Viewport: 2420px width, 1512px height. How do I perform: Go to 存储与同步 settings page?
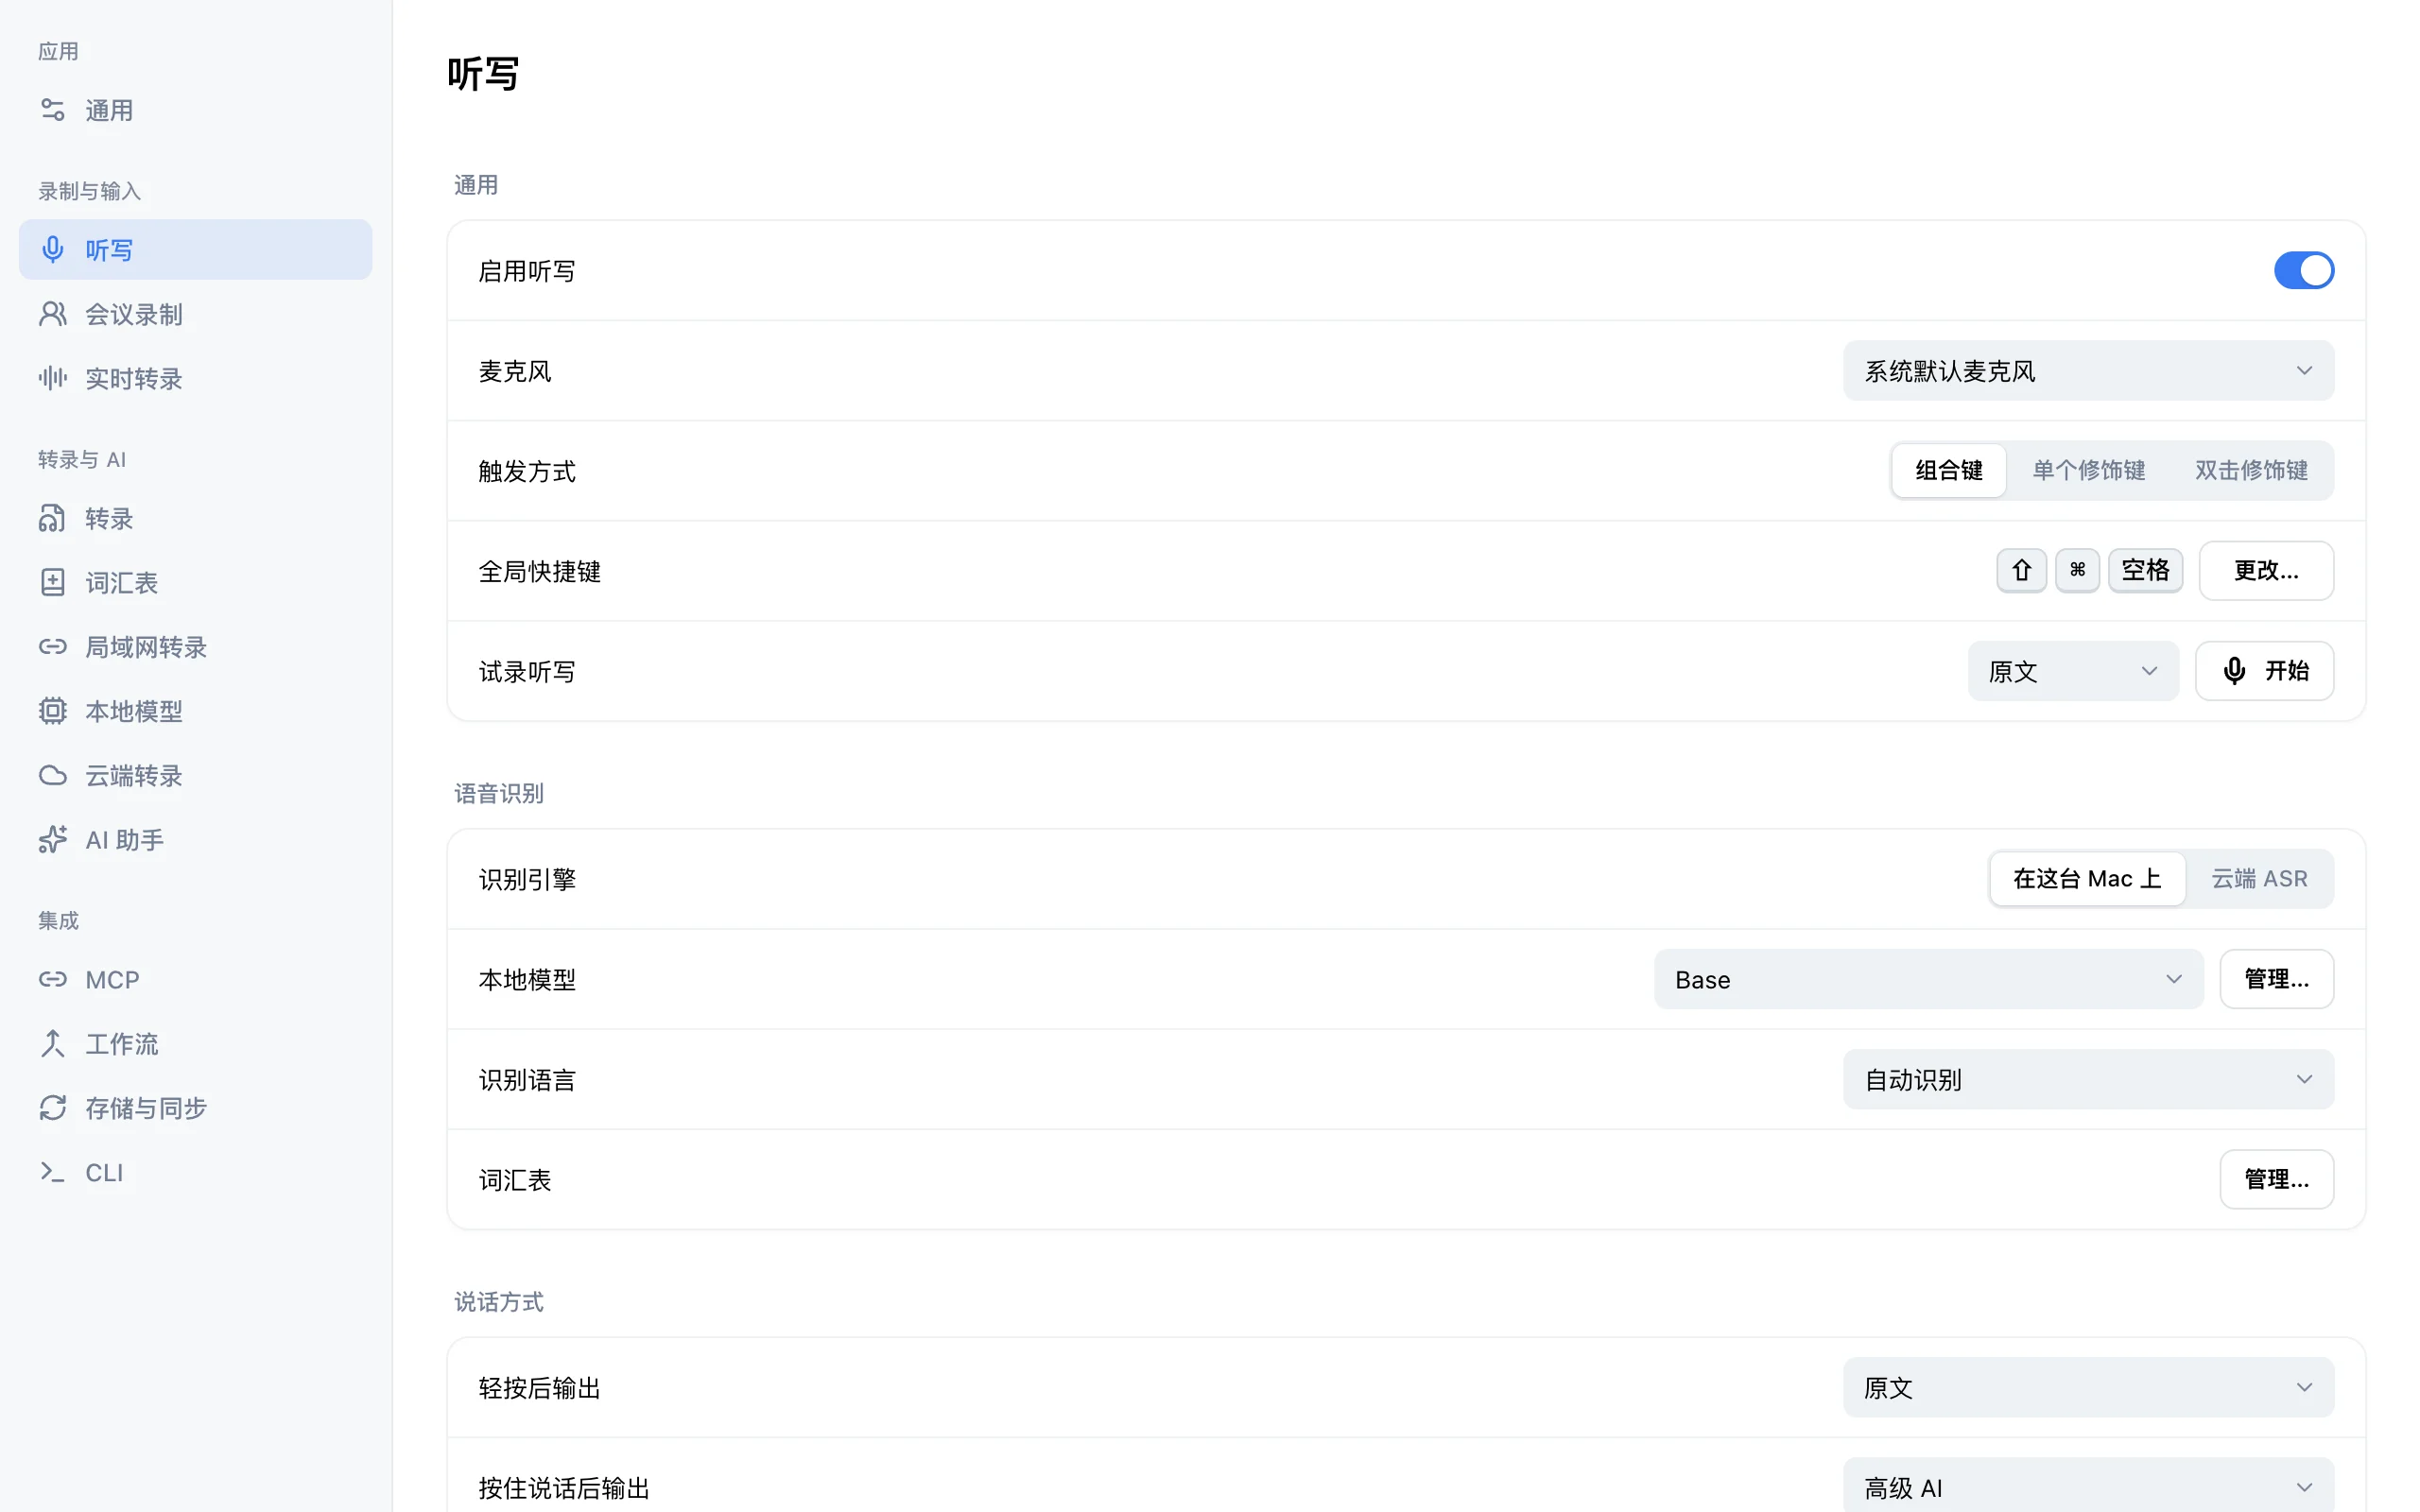195,1107
